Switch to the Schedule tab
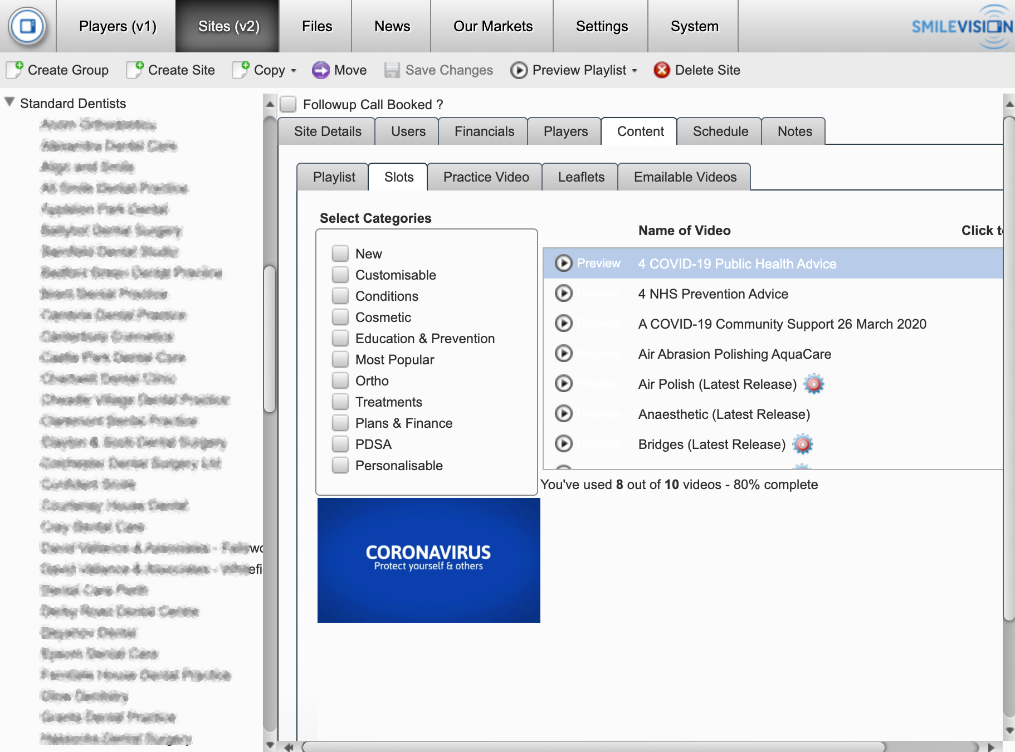Viewport: 1015px width, 752px height. (x=720, y=131)
